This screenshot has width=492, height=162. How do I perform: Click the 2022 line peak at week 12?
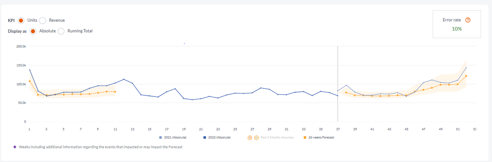pyautogui.click(x=124, y=79)
